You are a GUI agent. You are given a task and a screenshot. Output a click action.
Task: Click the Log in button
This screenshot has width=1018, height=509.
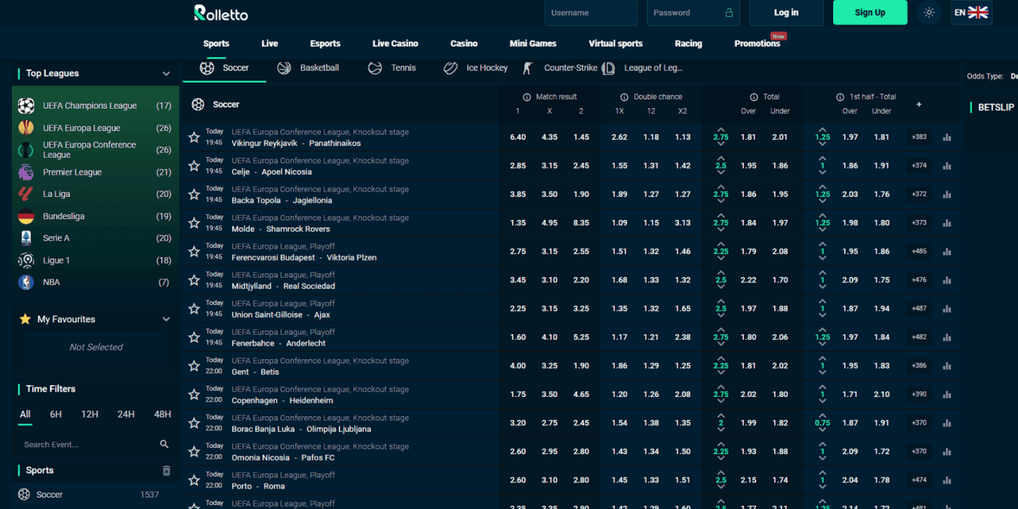pos(785,13)
